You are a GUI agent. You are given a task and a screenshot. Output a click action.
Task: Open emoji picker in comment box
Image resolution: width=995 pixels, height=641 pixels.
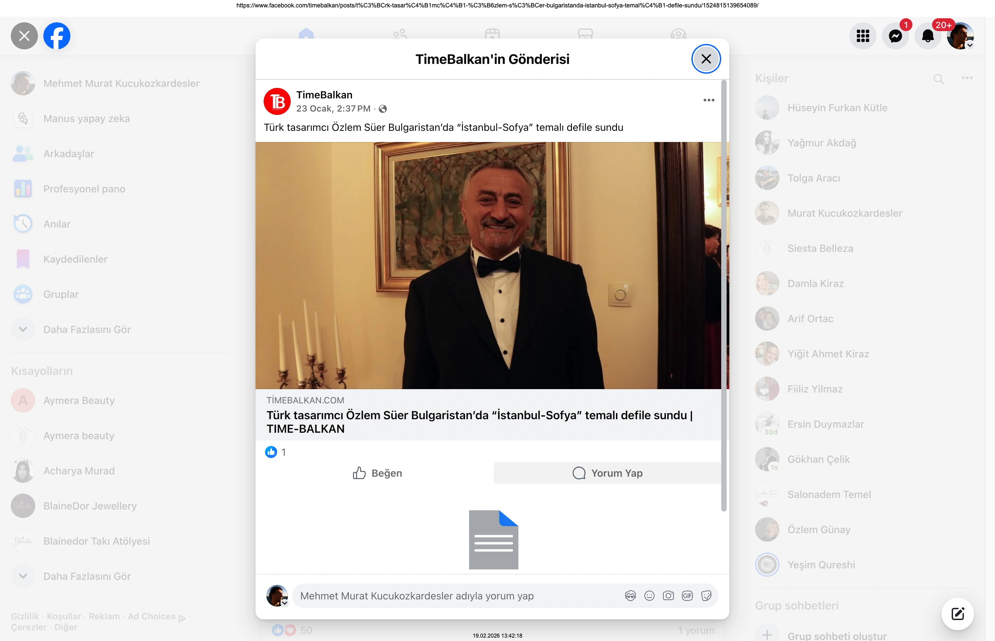[x=649, y=596]
